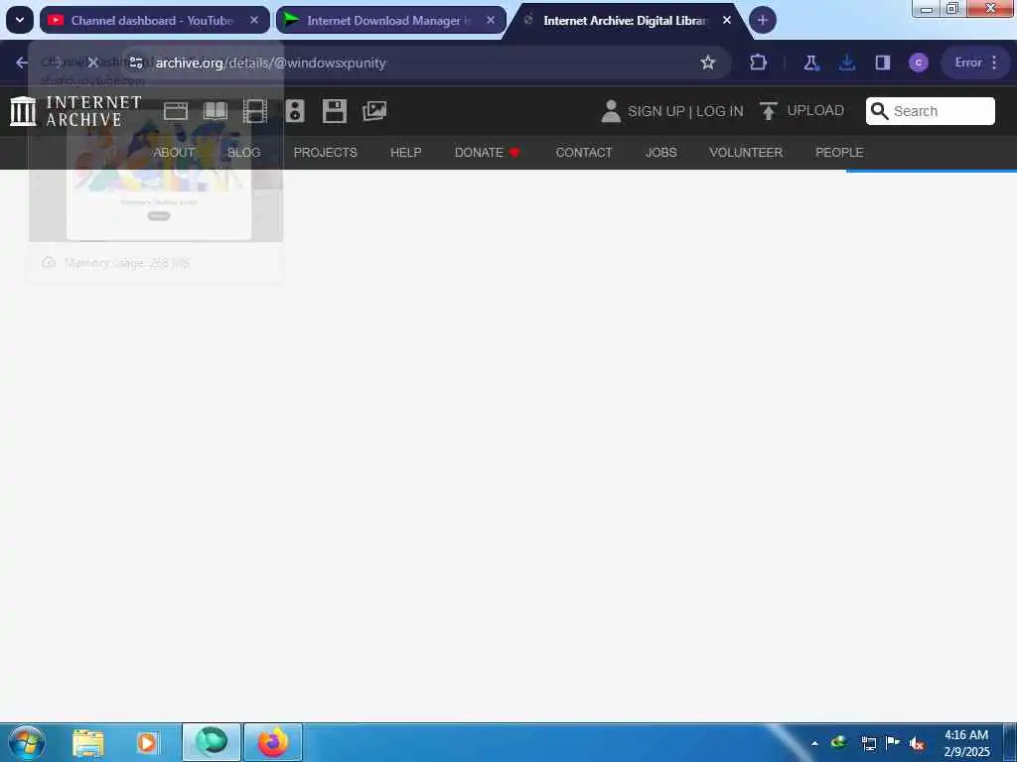Open the LOG IN link
The image size is (1017, 762).
click(x=719, y=111)
